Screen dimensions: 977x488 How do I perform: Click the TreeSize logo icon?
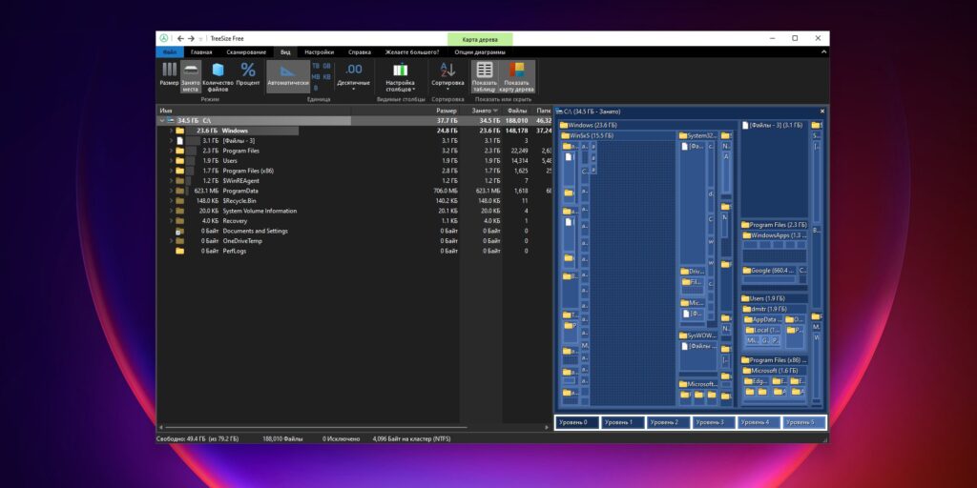click(164, 38)
